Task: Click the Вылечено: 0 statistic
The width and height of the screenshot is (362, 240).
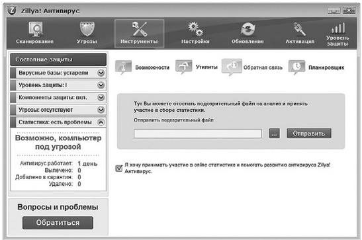Action: coord(63,171)
